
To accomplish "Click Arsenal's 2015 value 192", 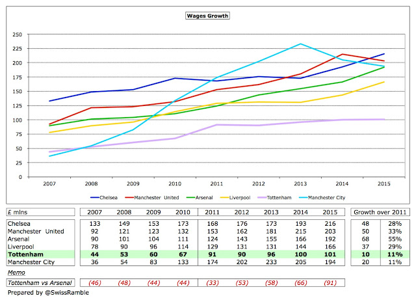I will [330, 239].
